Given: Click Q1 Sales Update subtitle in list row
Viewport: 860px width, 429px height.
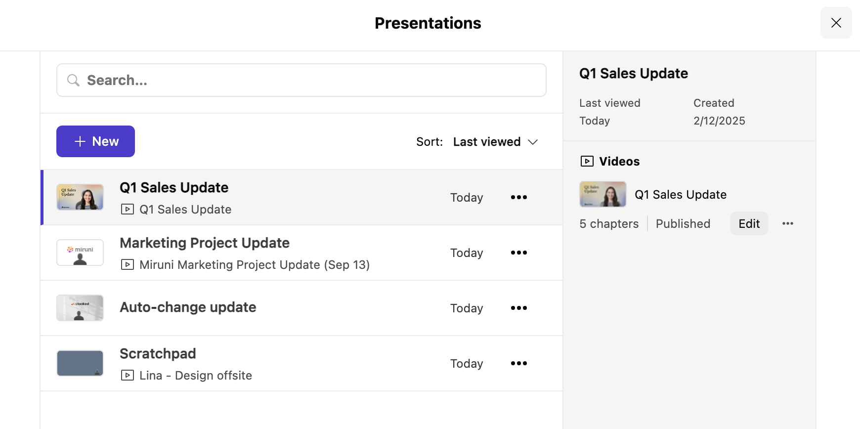Looking at the screenshot, I should pyautogui.click(x=185, y=209).
